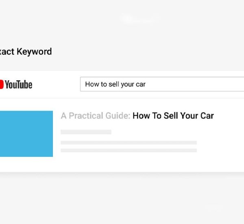Click the word "Car" in the video title

click(x=207, y=116)
